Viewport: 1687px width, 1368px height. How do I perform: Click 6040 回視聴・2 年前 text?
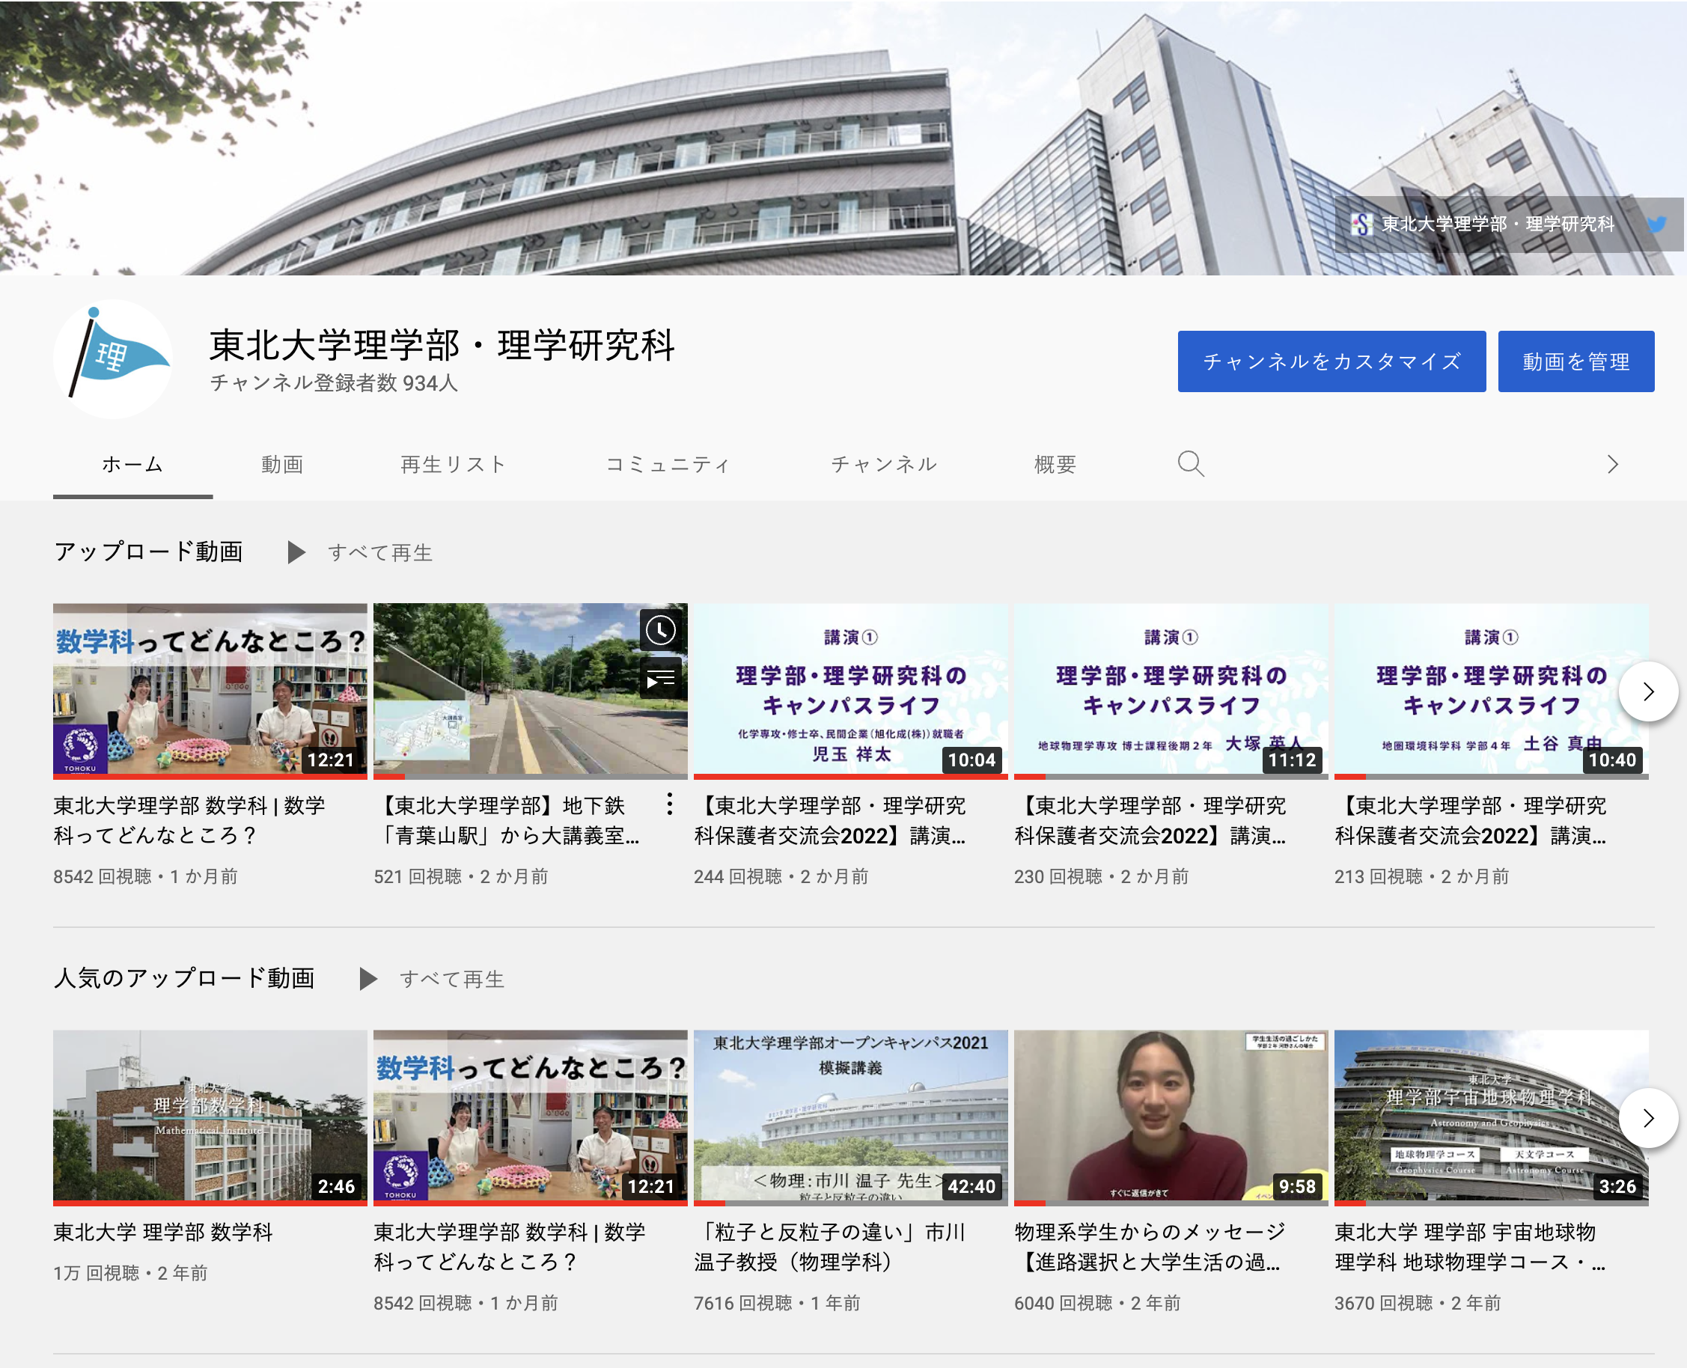pyautogui.click(x=1098, y=1303)
